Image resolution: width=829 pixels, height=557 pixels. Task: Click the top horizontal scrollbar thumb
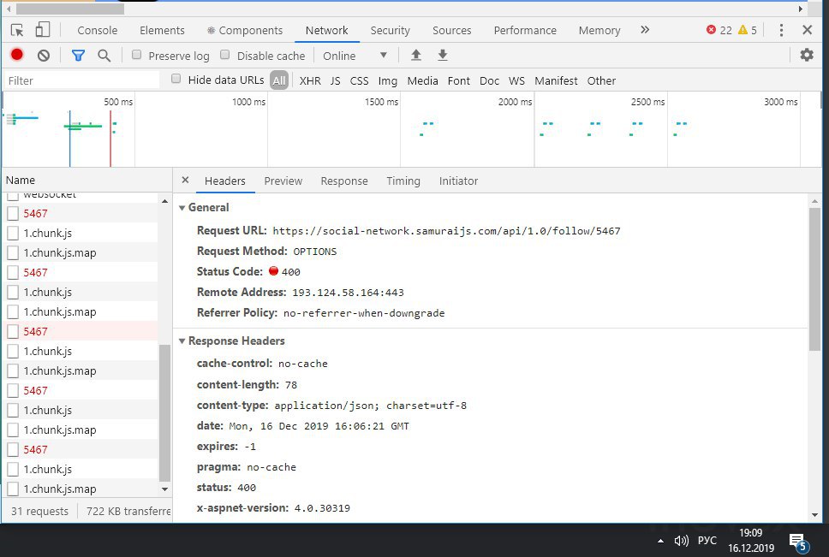click(x=69, y=9)
